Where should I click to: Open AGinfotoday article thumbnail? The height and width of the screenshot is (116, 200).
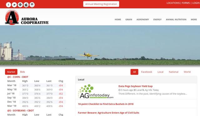click(x=96, y=91)
